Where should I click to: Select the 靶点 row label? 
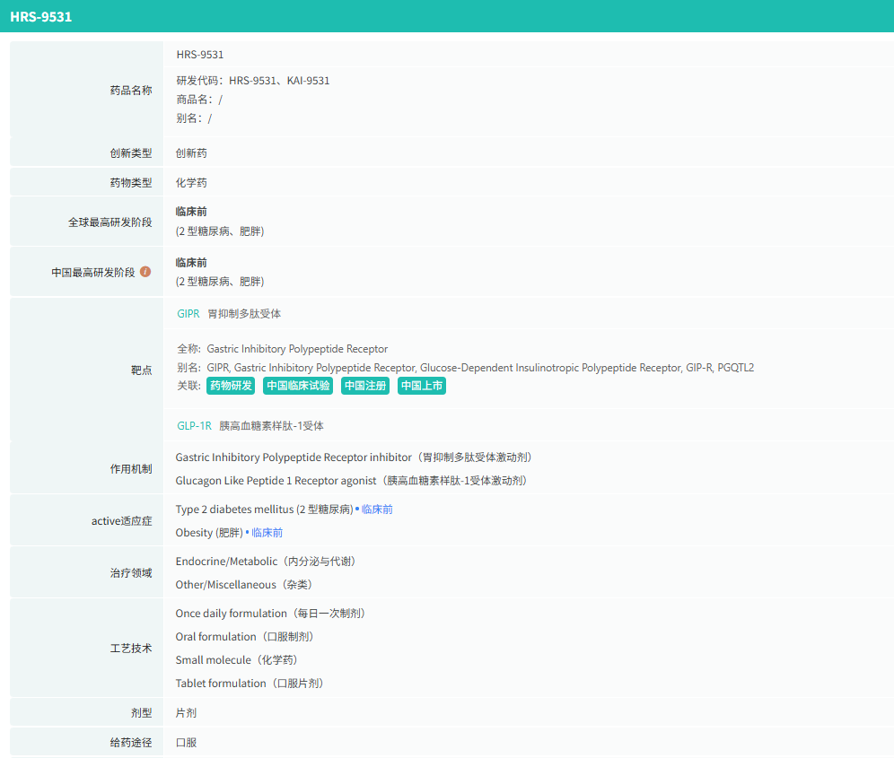[142, 370]
